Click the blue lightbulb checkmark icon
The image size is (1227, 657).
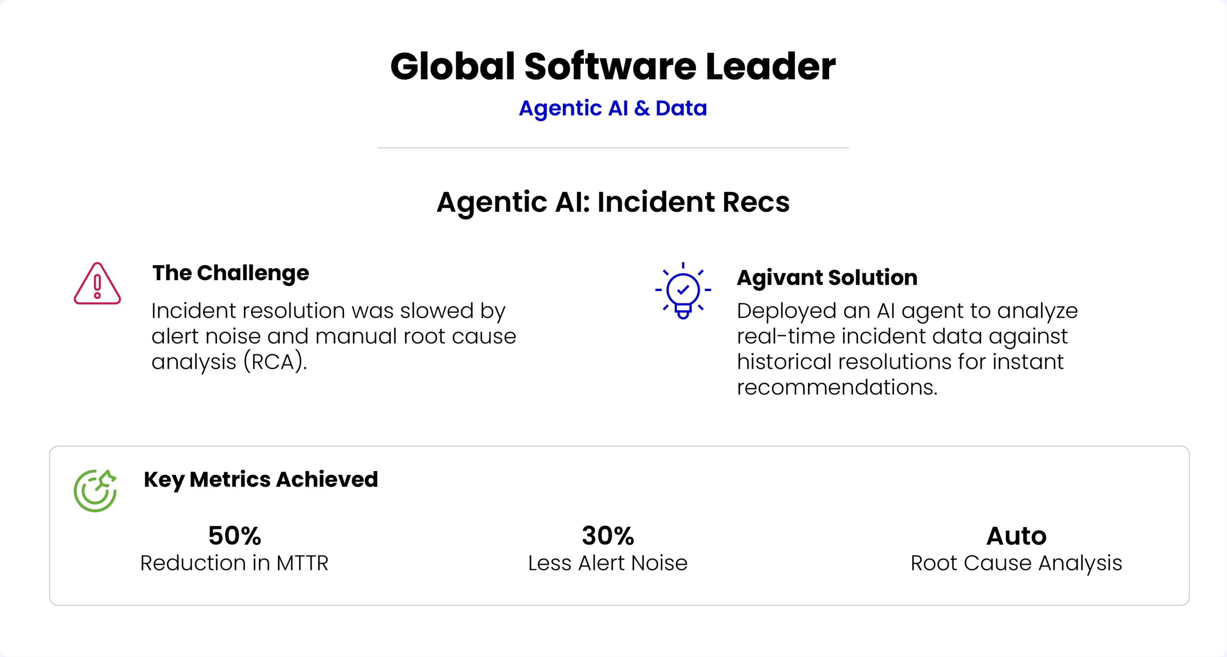(x=683, y=291)
